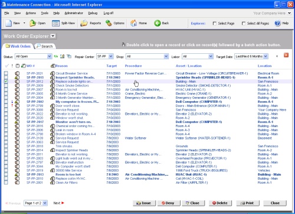Click the Deny batch button
This screenshot has height=214, width=295.
(169, 203)
